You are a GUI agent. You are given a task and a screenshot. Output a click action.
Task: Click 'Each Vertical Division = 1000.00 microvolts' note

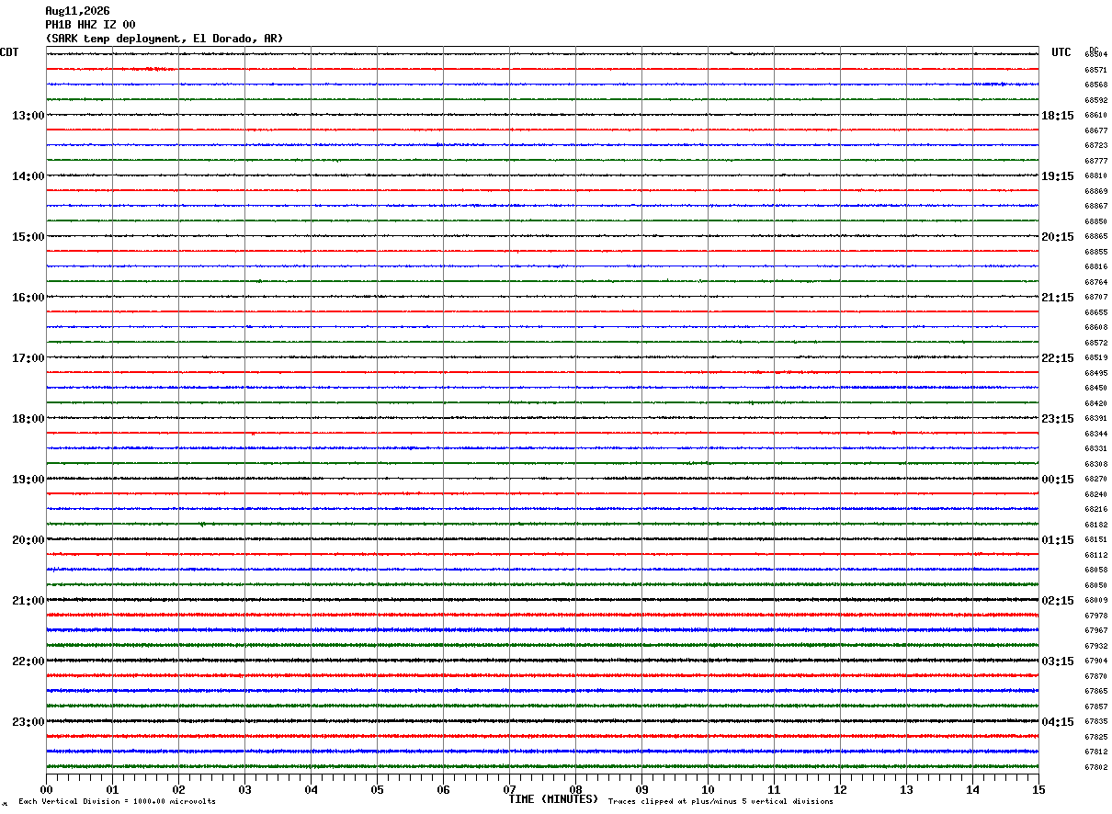tap(117, 801)
